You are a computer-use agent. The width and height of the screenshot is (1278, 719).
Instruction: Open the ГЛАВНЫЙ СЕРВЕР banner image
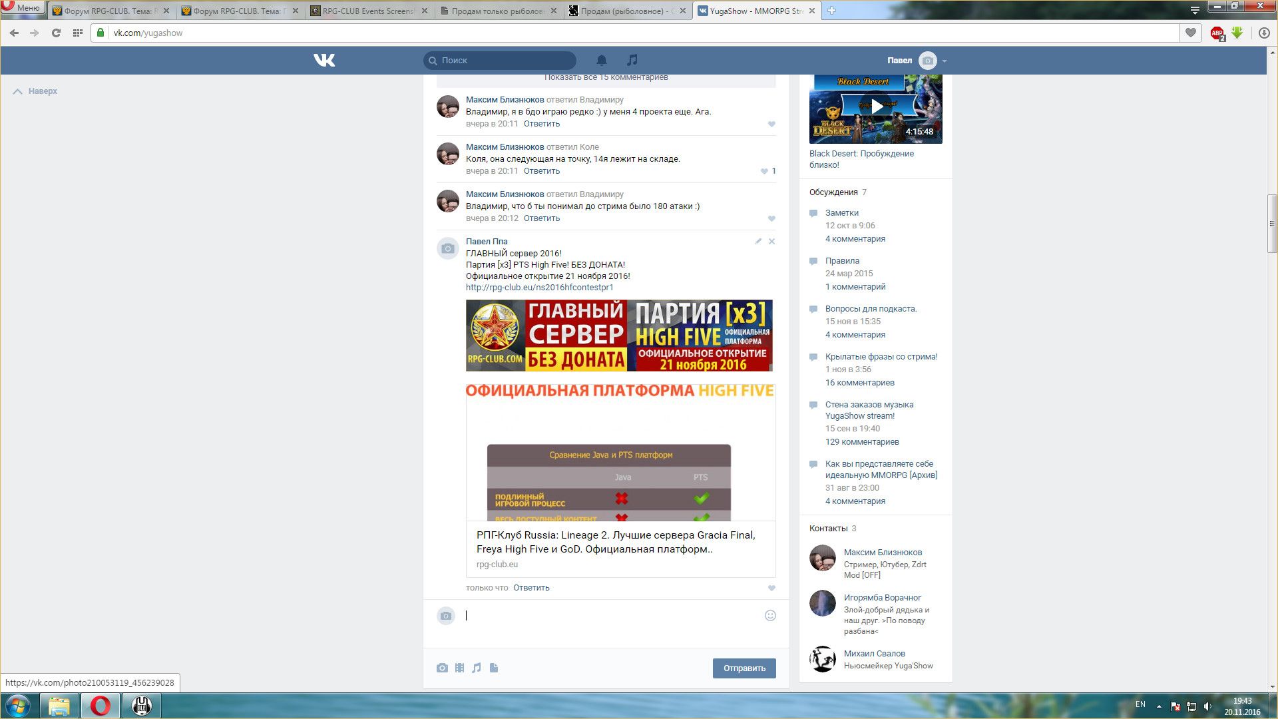(x=619, y=336)
